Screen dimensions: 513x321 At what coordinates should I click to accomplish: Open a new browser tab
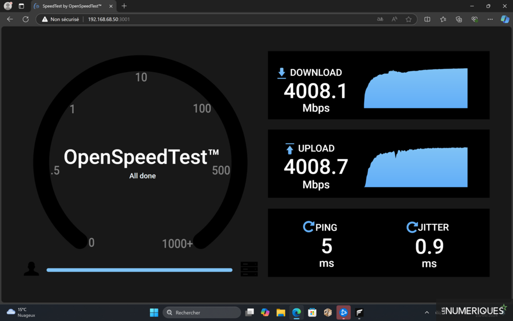(124, 6)
